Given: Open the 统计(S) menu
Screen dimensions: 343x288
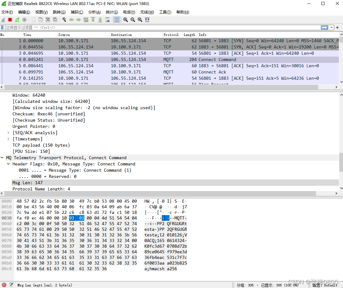Looking at the screenshot, I should tap(112, 12).
